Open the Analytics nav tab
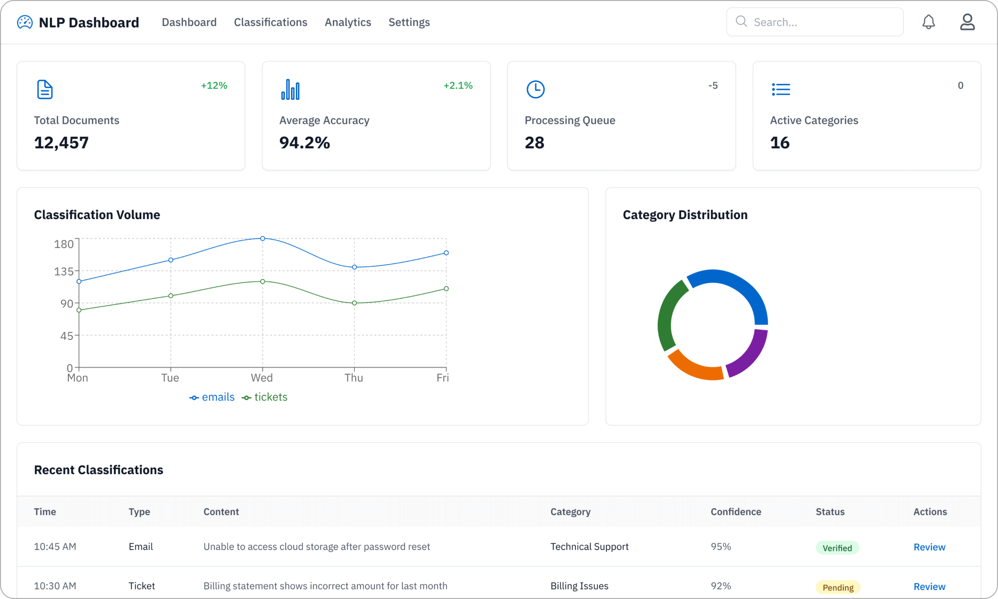The image size is (998, 599). pyautogui.click(x=348, y=22)
